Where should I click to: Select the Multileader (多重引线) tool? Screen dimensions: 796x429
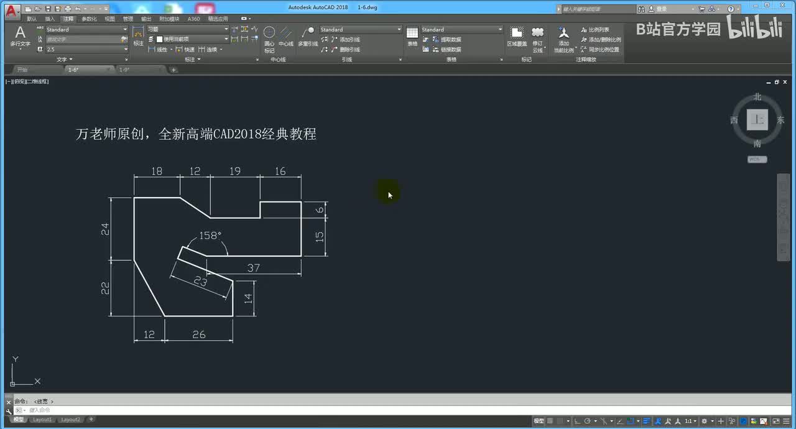308,37
